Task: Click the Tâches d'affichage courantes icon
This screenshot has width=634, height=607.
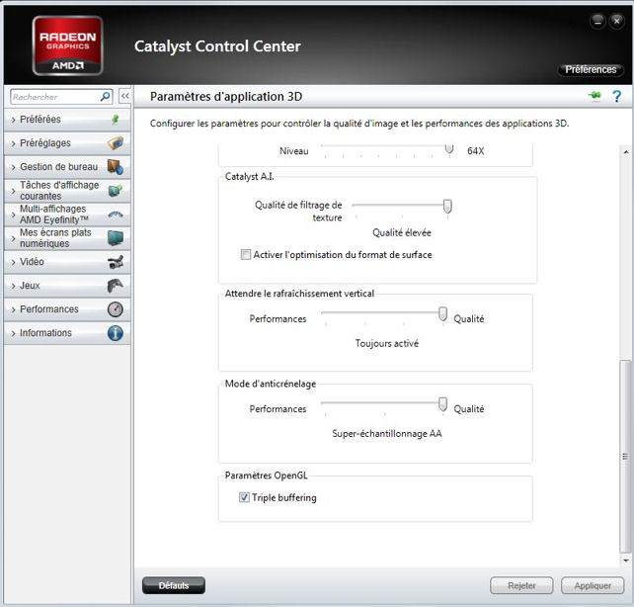Action: pyautogui.click(x=116, y=190)
